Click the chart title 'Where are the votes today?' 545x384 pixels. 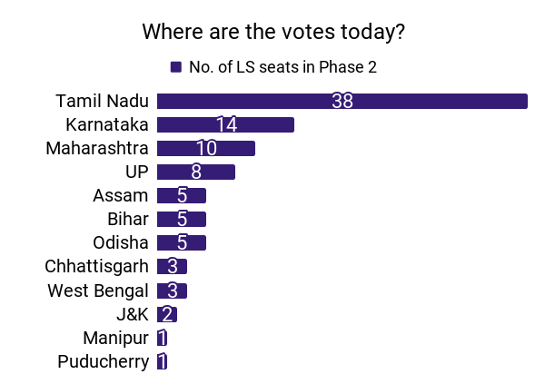tap(272, 32)
